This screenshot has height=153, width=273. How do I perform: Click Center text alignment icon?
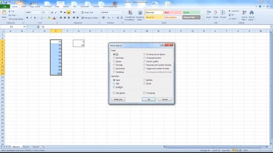click(65, 18)
